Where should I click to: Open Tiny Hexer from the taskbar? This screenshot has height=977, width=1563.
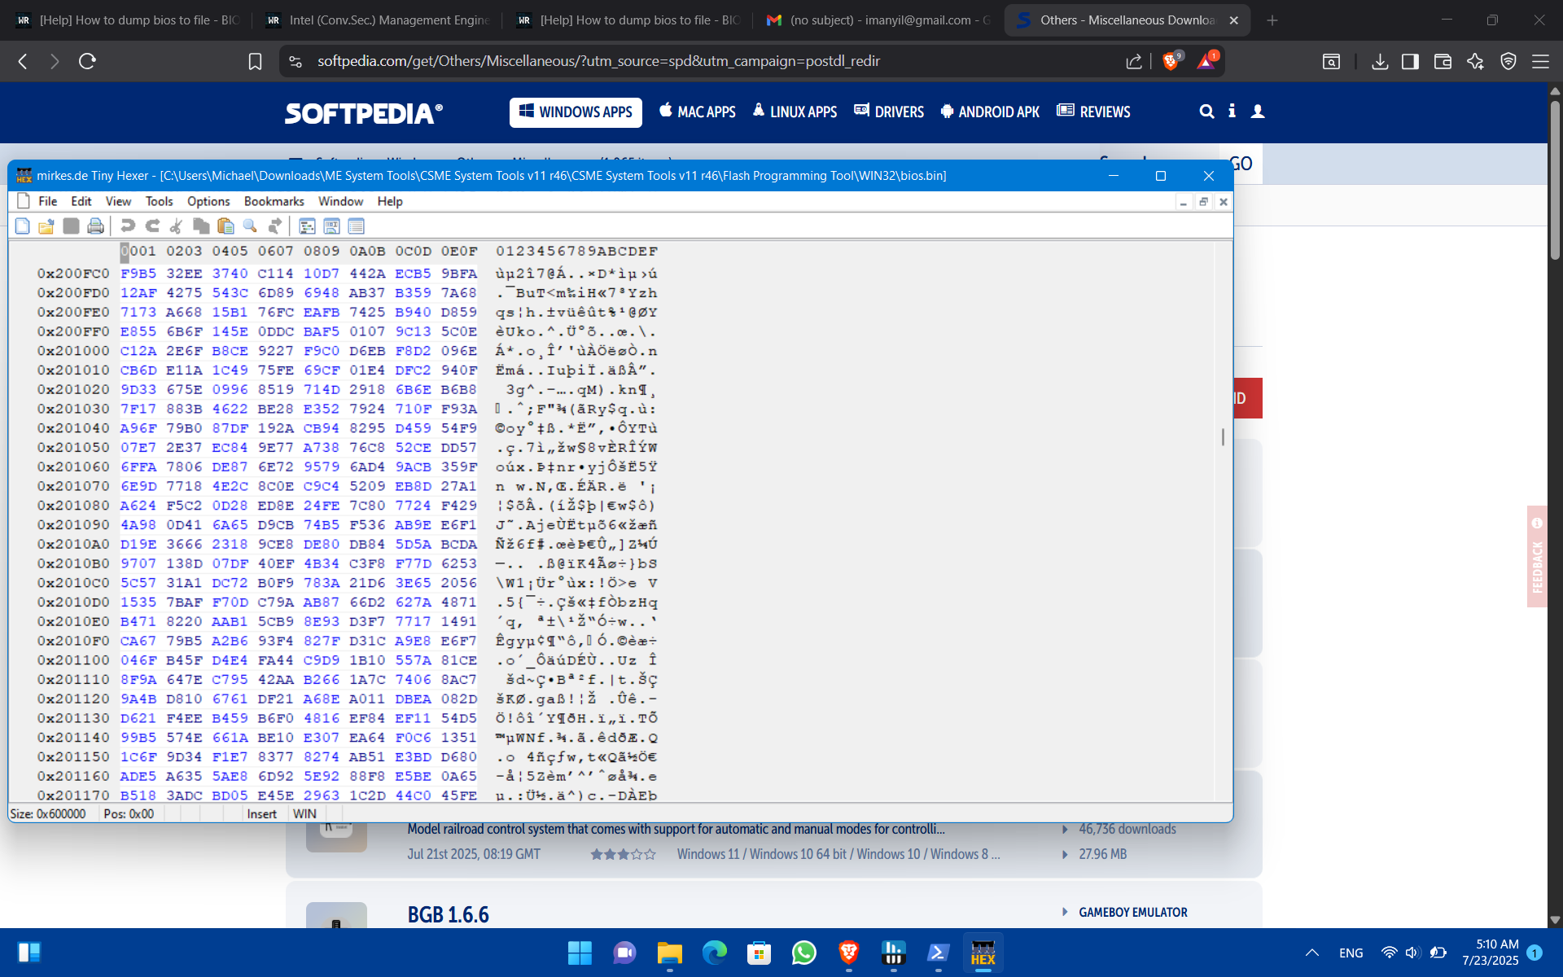tap(983, 953)
